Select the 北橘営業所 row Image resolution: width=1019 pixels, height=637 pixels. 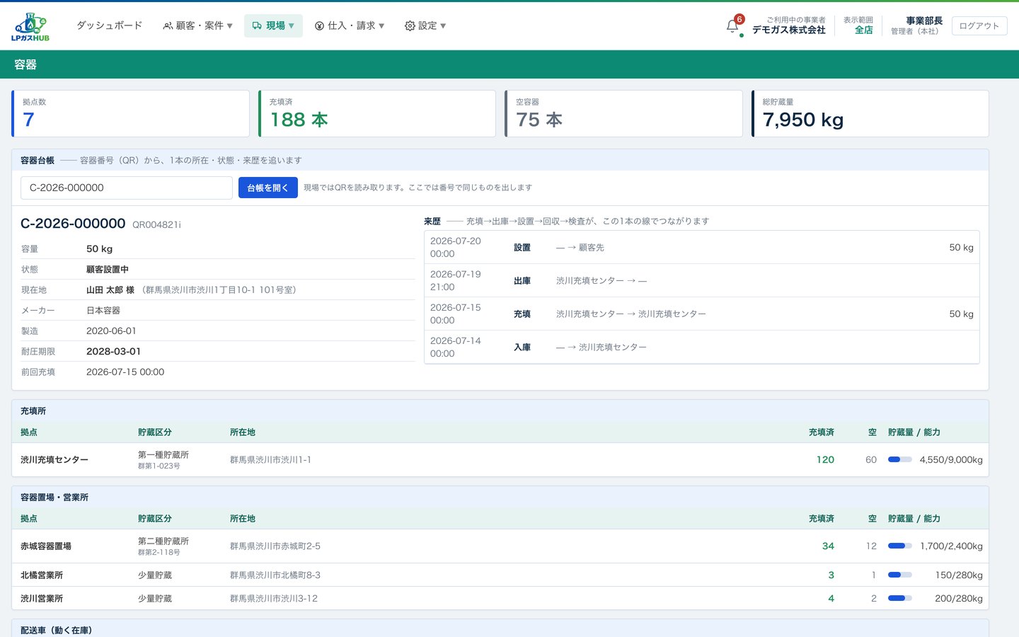(x=500, y=575)
